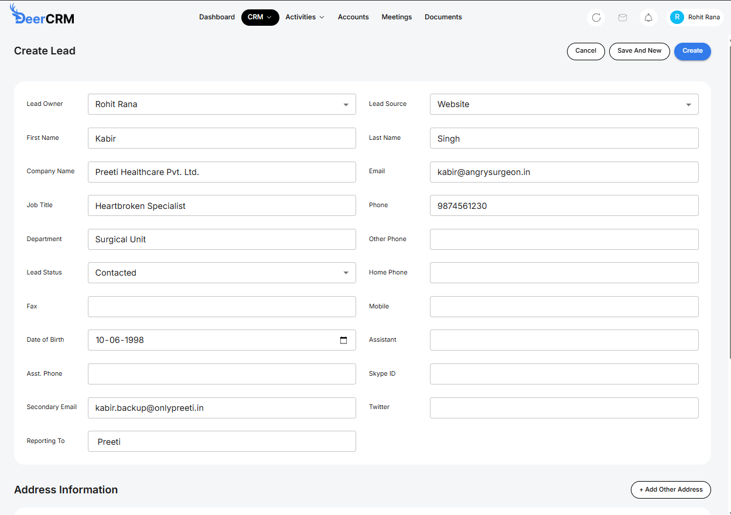Open the Lead Source dropdown
Image resolution: width=731 pixels, height=515 pixels.
coord(688,104)
